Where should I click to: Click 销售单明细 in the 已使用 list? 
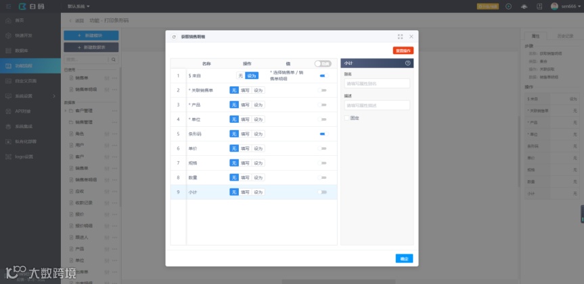click(86, 90)
